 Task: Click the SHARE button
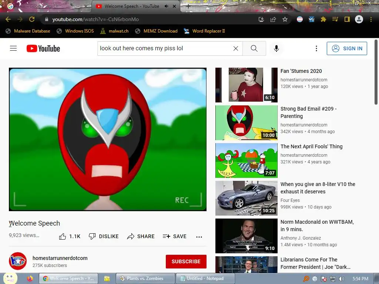click(x=141, y=236)
